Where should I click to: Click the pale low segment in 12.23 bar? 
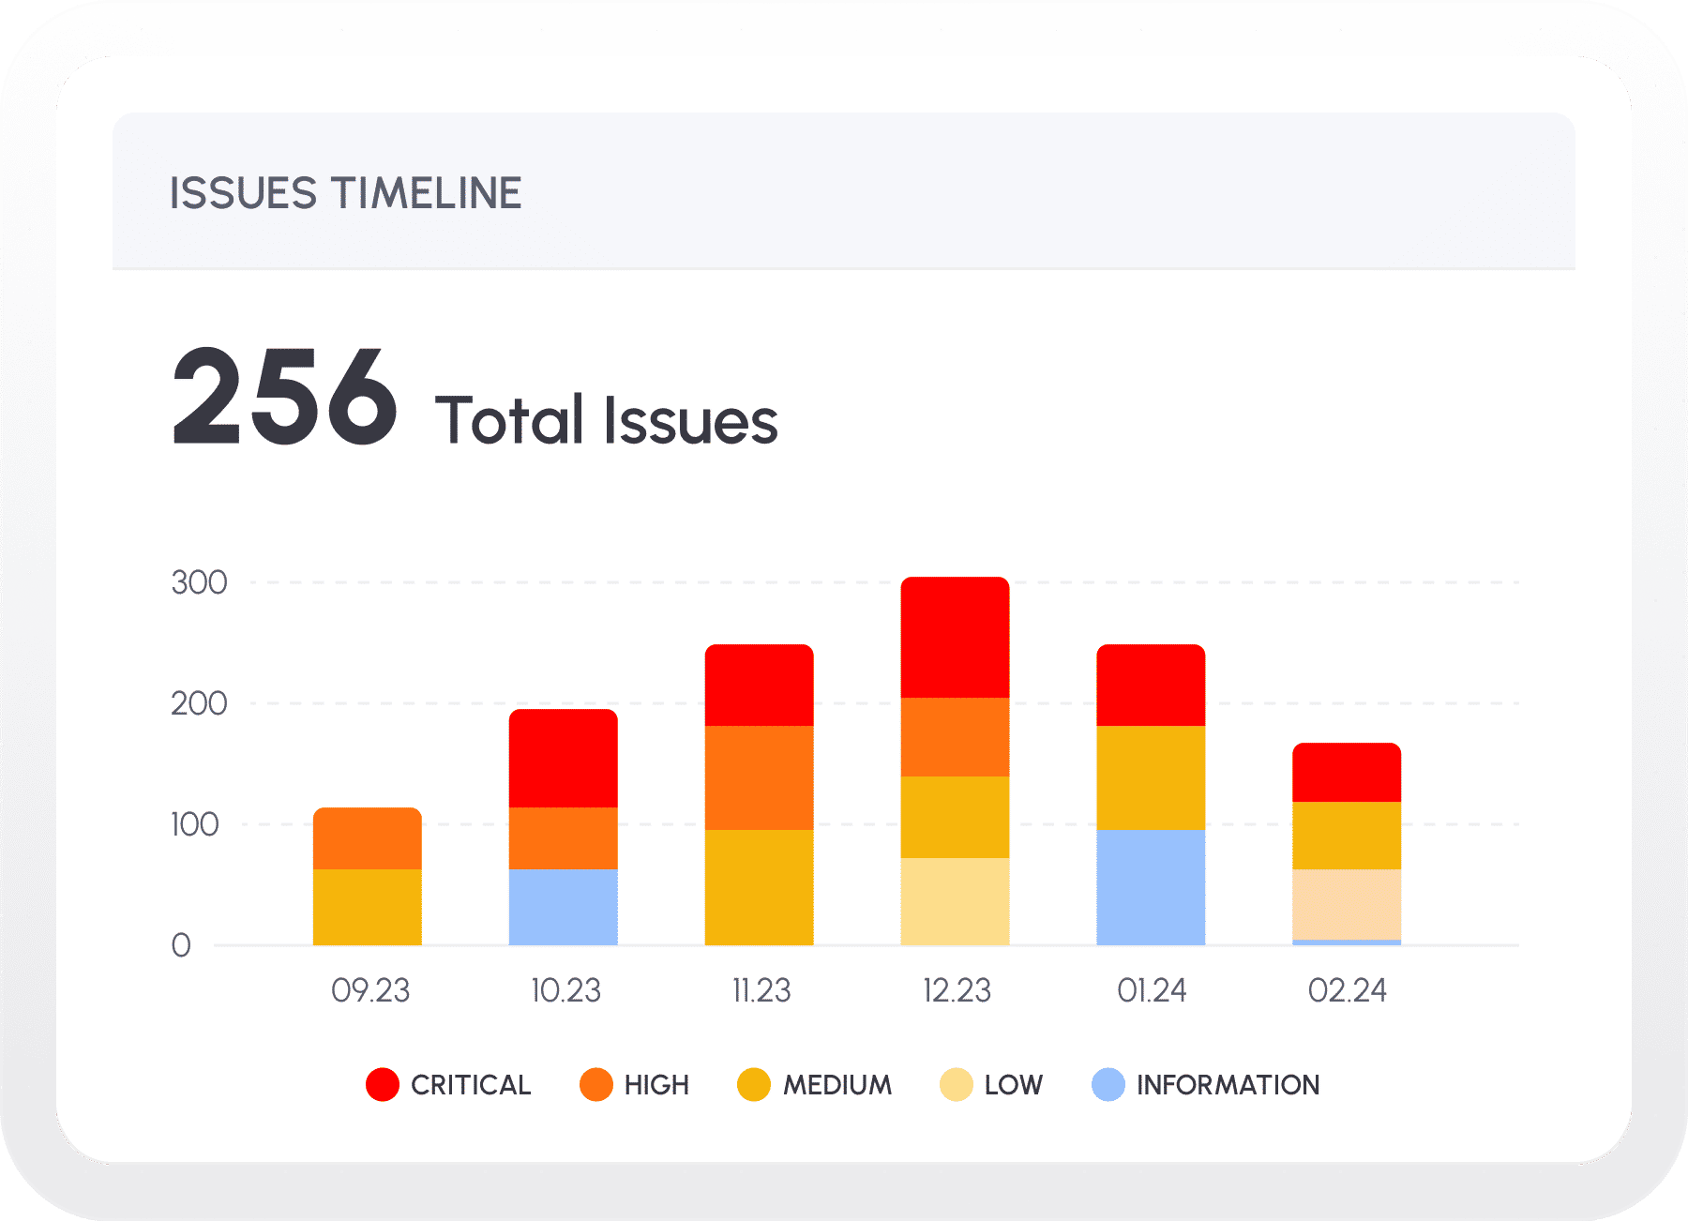click(x=955, y=901)
